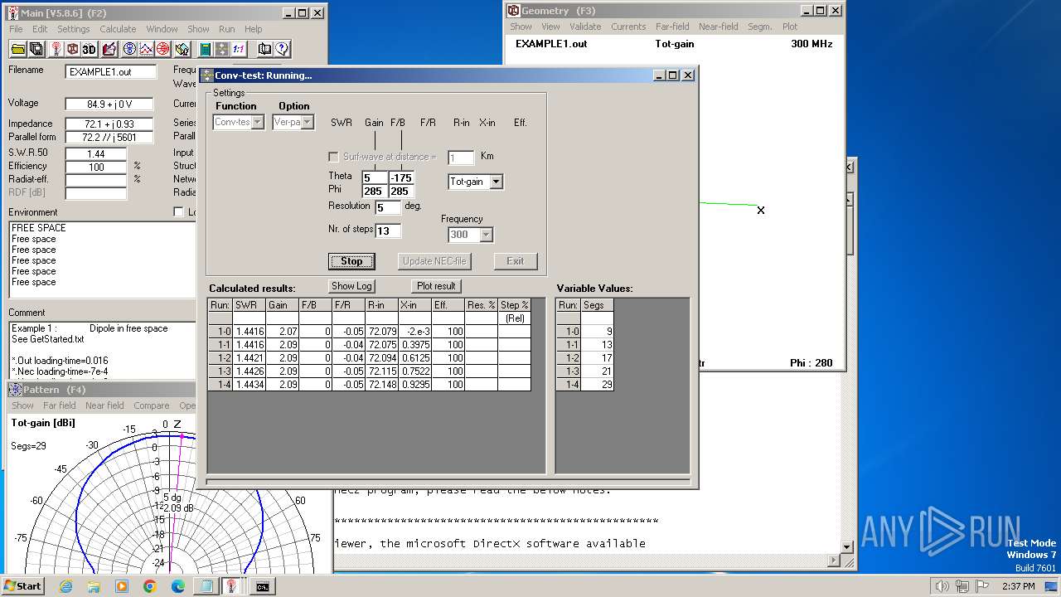Open the 3D viewer toolbar icon
The height and width of the screenshot is (597, 1061).
click(89, 49)
